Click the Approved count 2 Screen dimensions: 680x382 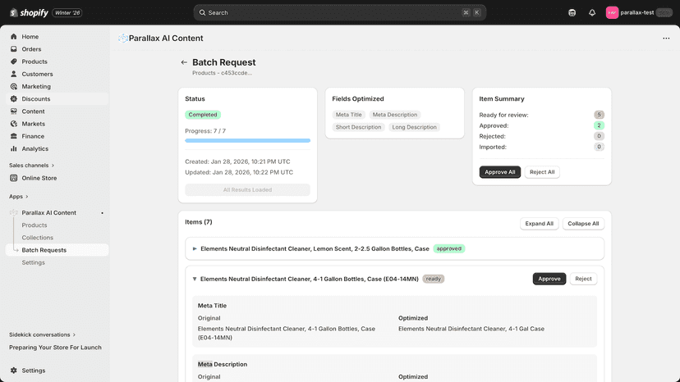pos(599,125)
